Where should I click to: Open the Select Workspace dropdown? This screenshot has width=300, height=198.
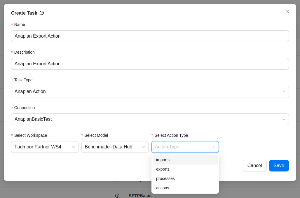(x=45, y=147)
